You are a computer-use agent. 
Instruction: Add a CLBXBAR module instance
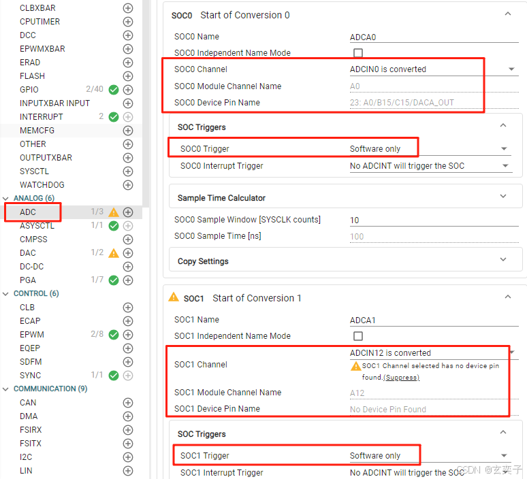click(x=128, y=8)
